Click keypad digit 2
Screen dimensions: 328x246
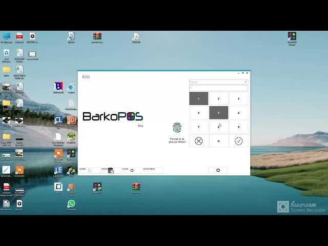point(219,98)
